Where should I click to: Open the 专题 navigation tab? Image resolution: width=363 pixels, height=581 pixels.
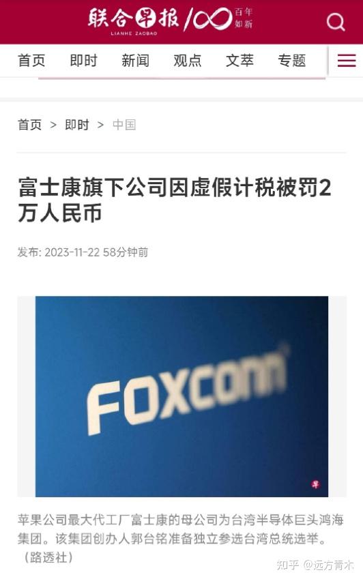pos(292,61)
